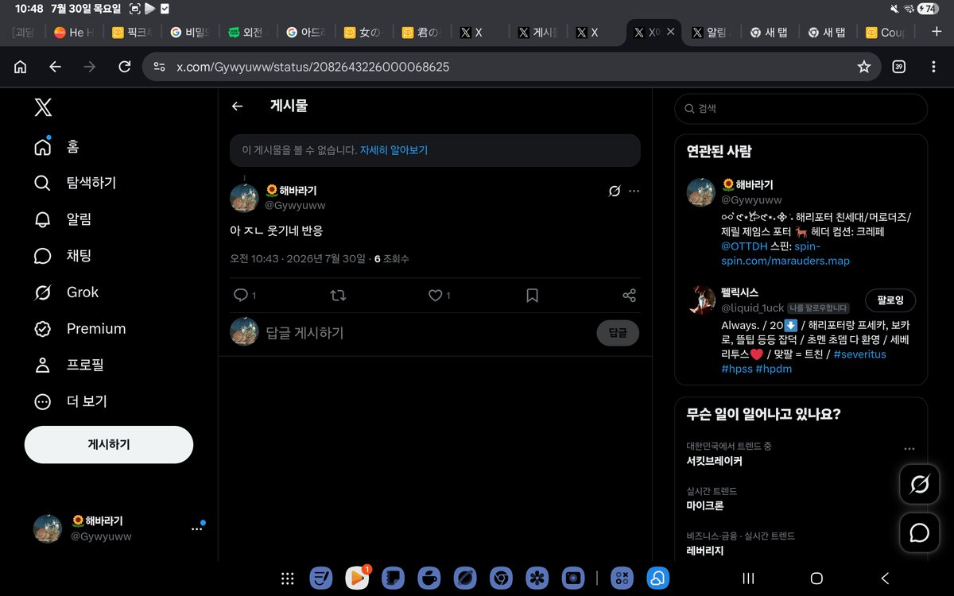Expand the 더 보기 (More) menu
Image resolution: width=954 pixels, height=596 pixels.
pos(70,401)
